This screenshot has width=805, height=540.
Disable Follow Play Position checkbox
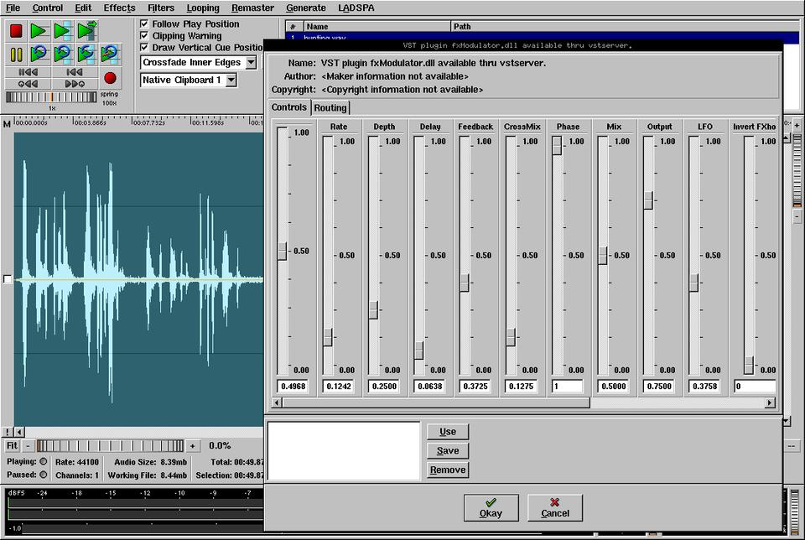tap(145, 24)
